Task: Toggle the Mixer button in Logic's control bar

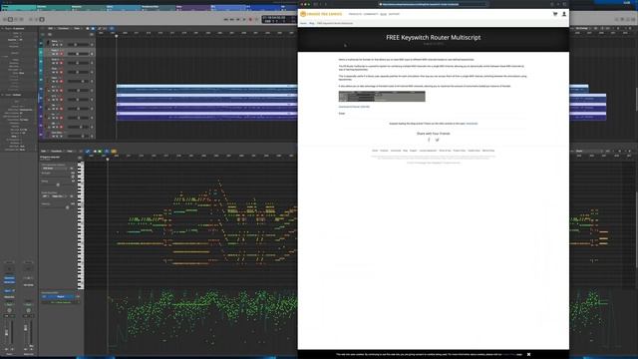Action: click(36, 19)
